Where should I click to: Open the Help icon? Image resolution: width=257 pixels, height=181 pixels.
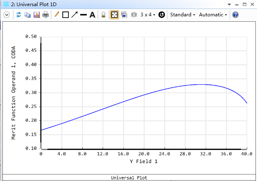pos(235,15)
